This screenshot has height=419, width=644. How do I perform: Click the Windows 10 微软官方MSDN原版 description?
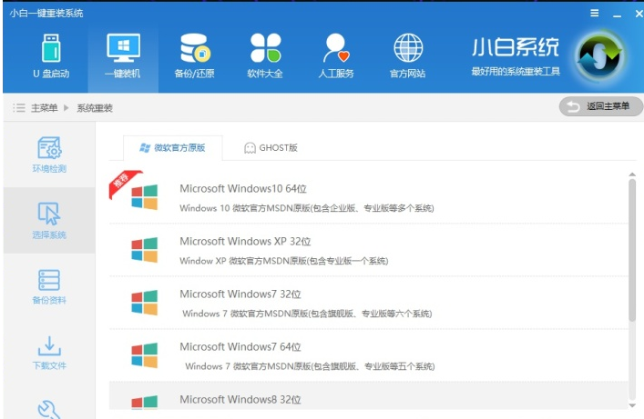306,208
